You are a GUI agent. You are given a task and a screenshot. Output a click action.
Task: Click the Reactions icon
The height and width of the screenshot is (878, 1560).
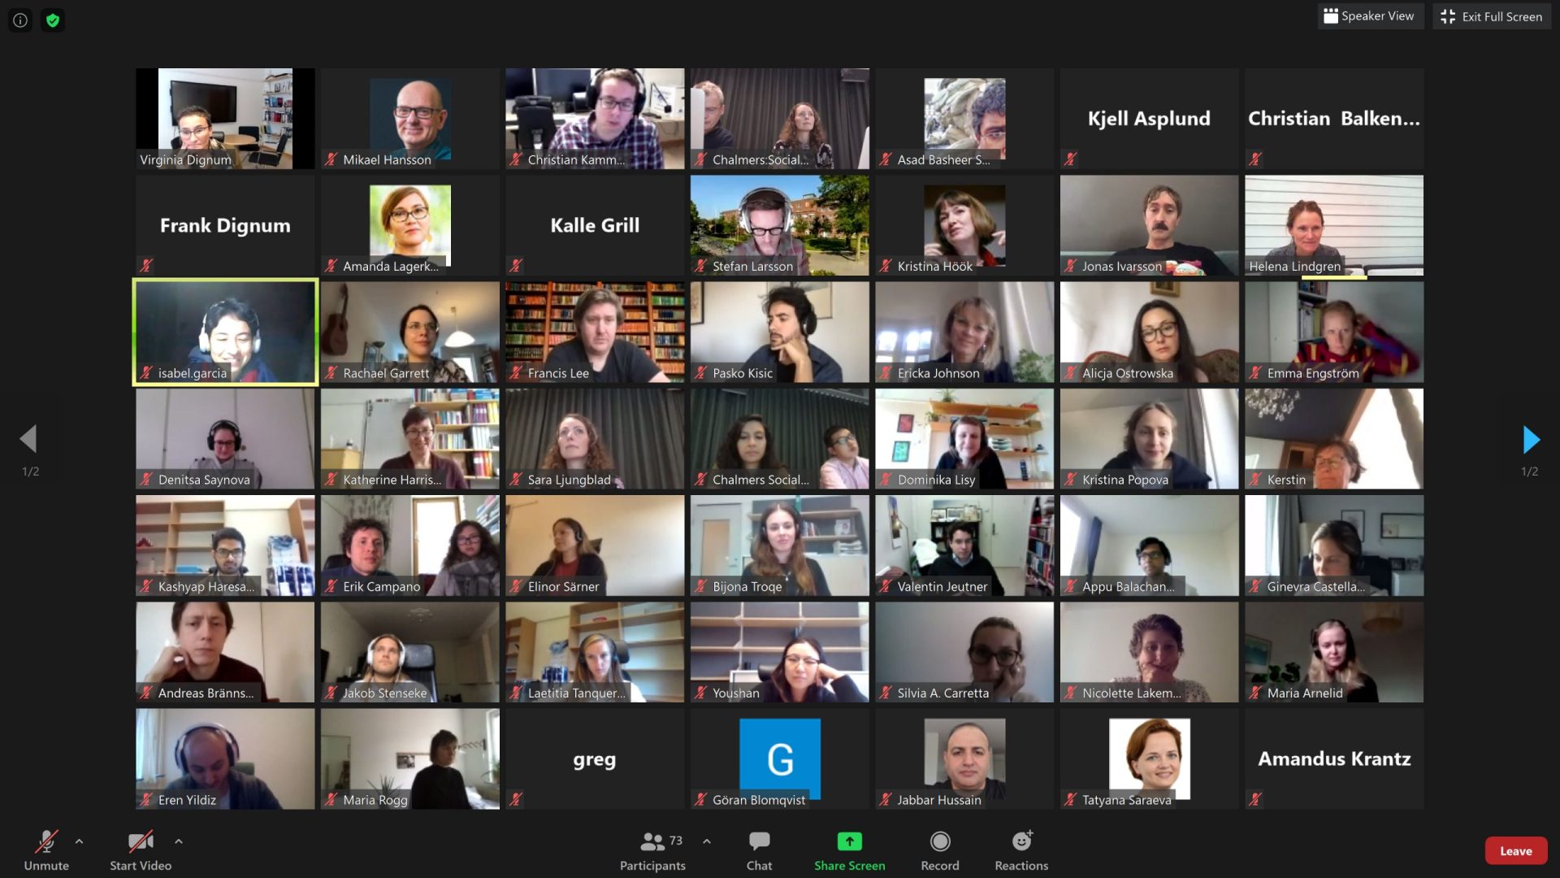(1020, 850)
